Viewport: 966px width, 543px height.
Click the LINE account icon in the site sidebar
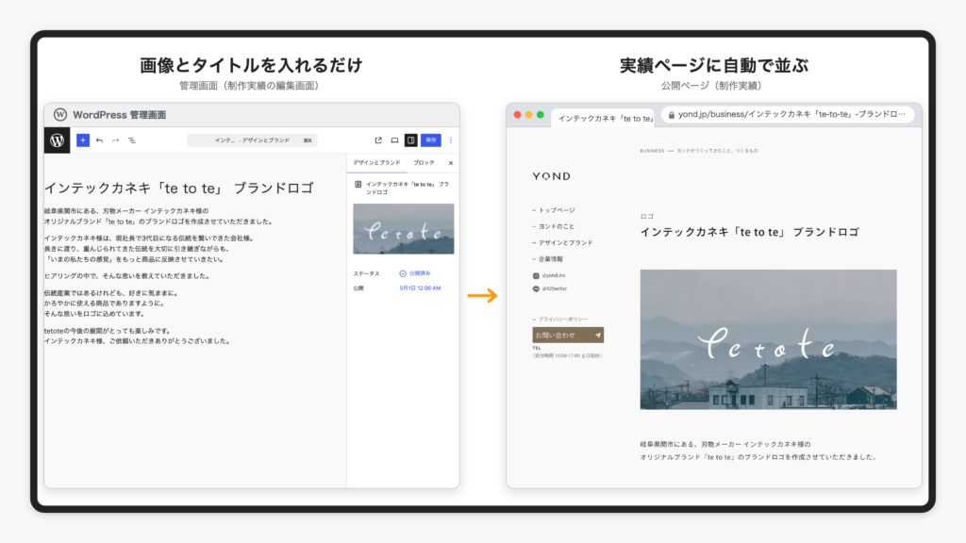[536, 288]
